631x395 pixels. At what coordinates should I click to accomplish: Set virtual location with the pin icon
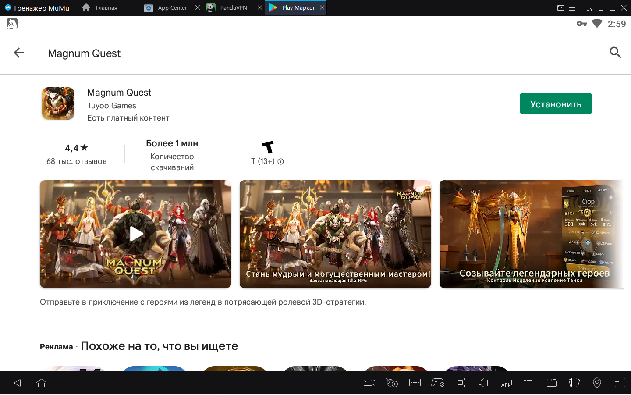tap(597, 383)
